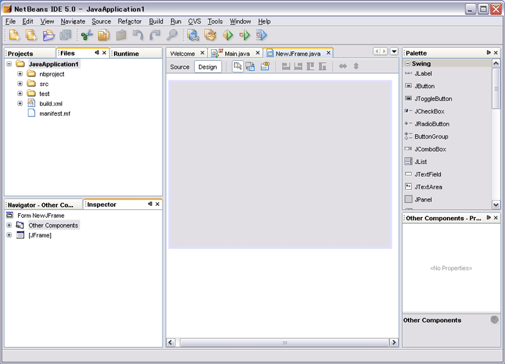Expand the [JFrame] node
Screen dimensions: 505x364
[9, 235]
